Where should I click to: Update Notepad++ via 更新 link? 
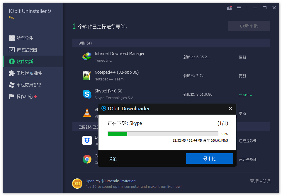click(x=242, y=76)
